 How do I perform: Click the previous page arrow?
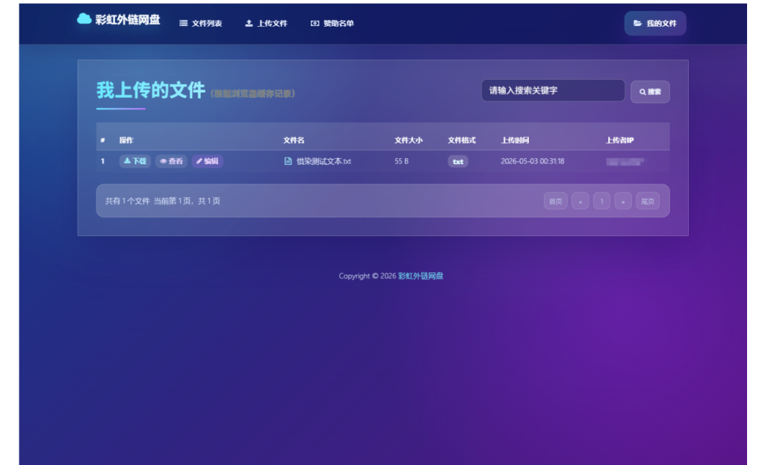tap(580, 202)
